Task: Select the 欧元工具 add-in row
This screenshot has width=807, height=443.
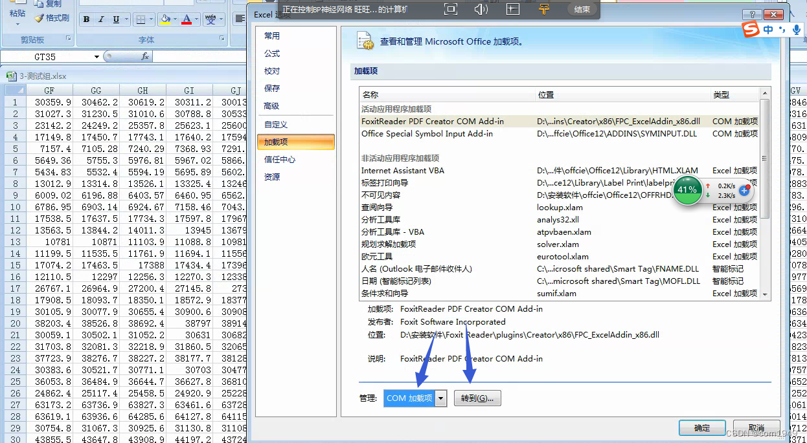Action: pos(559,257)
